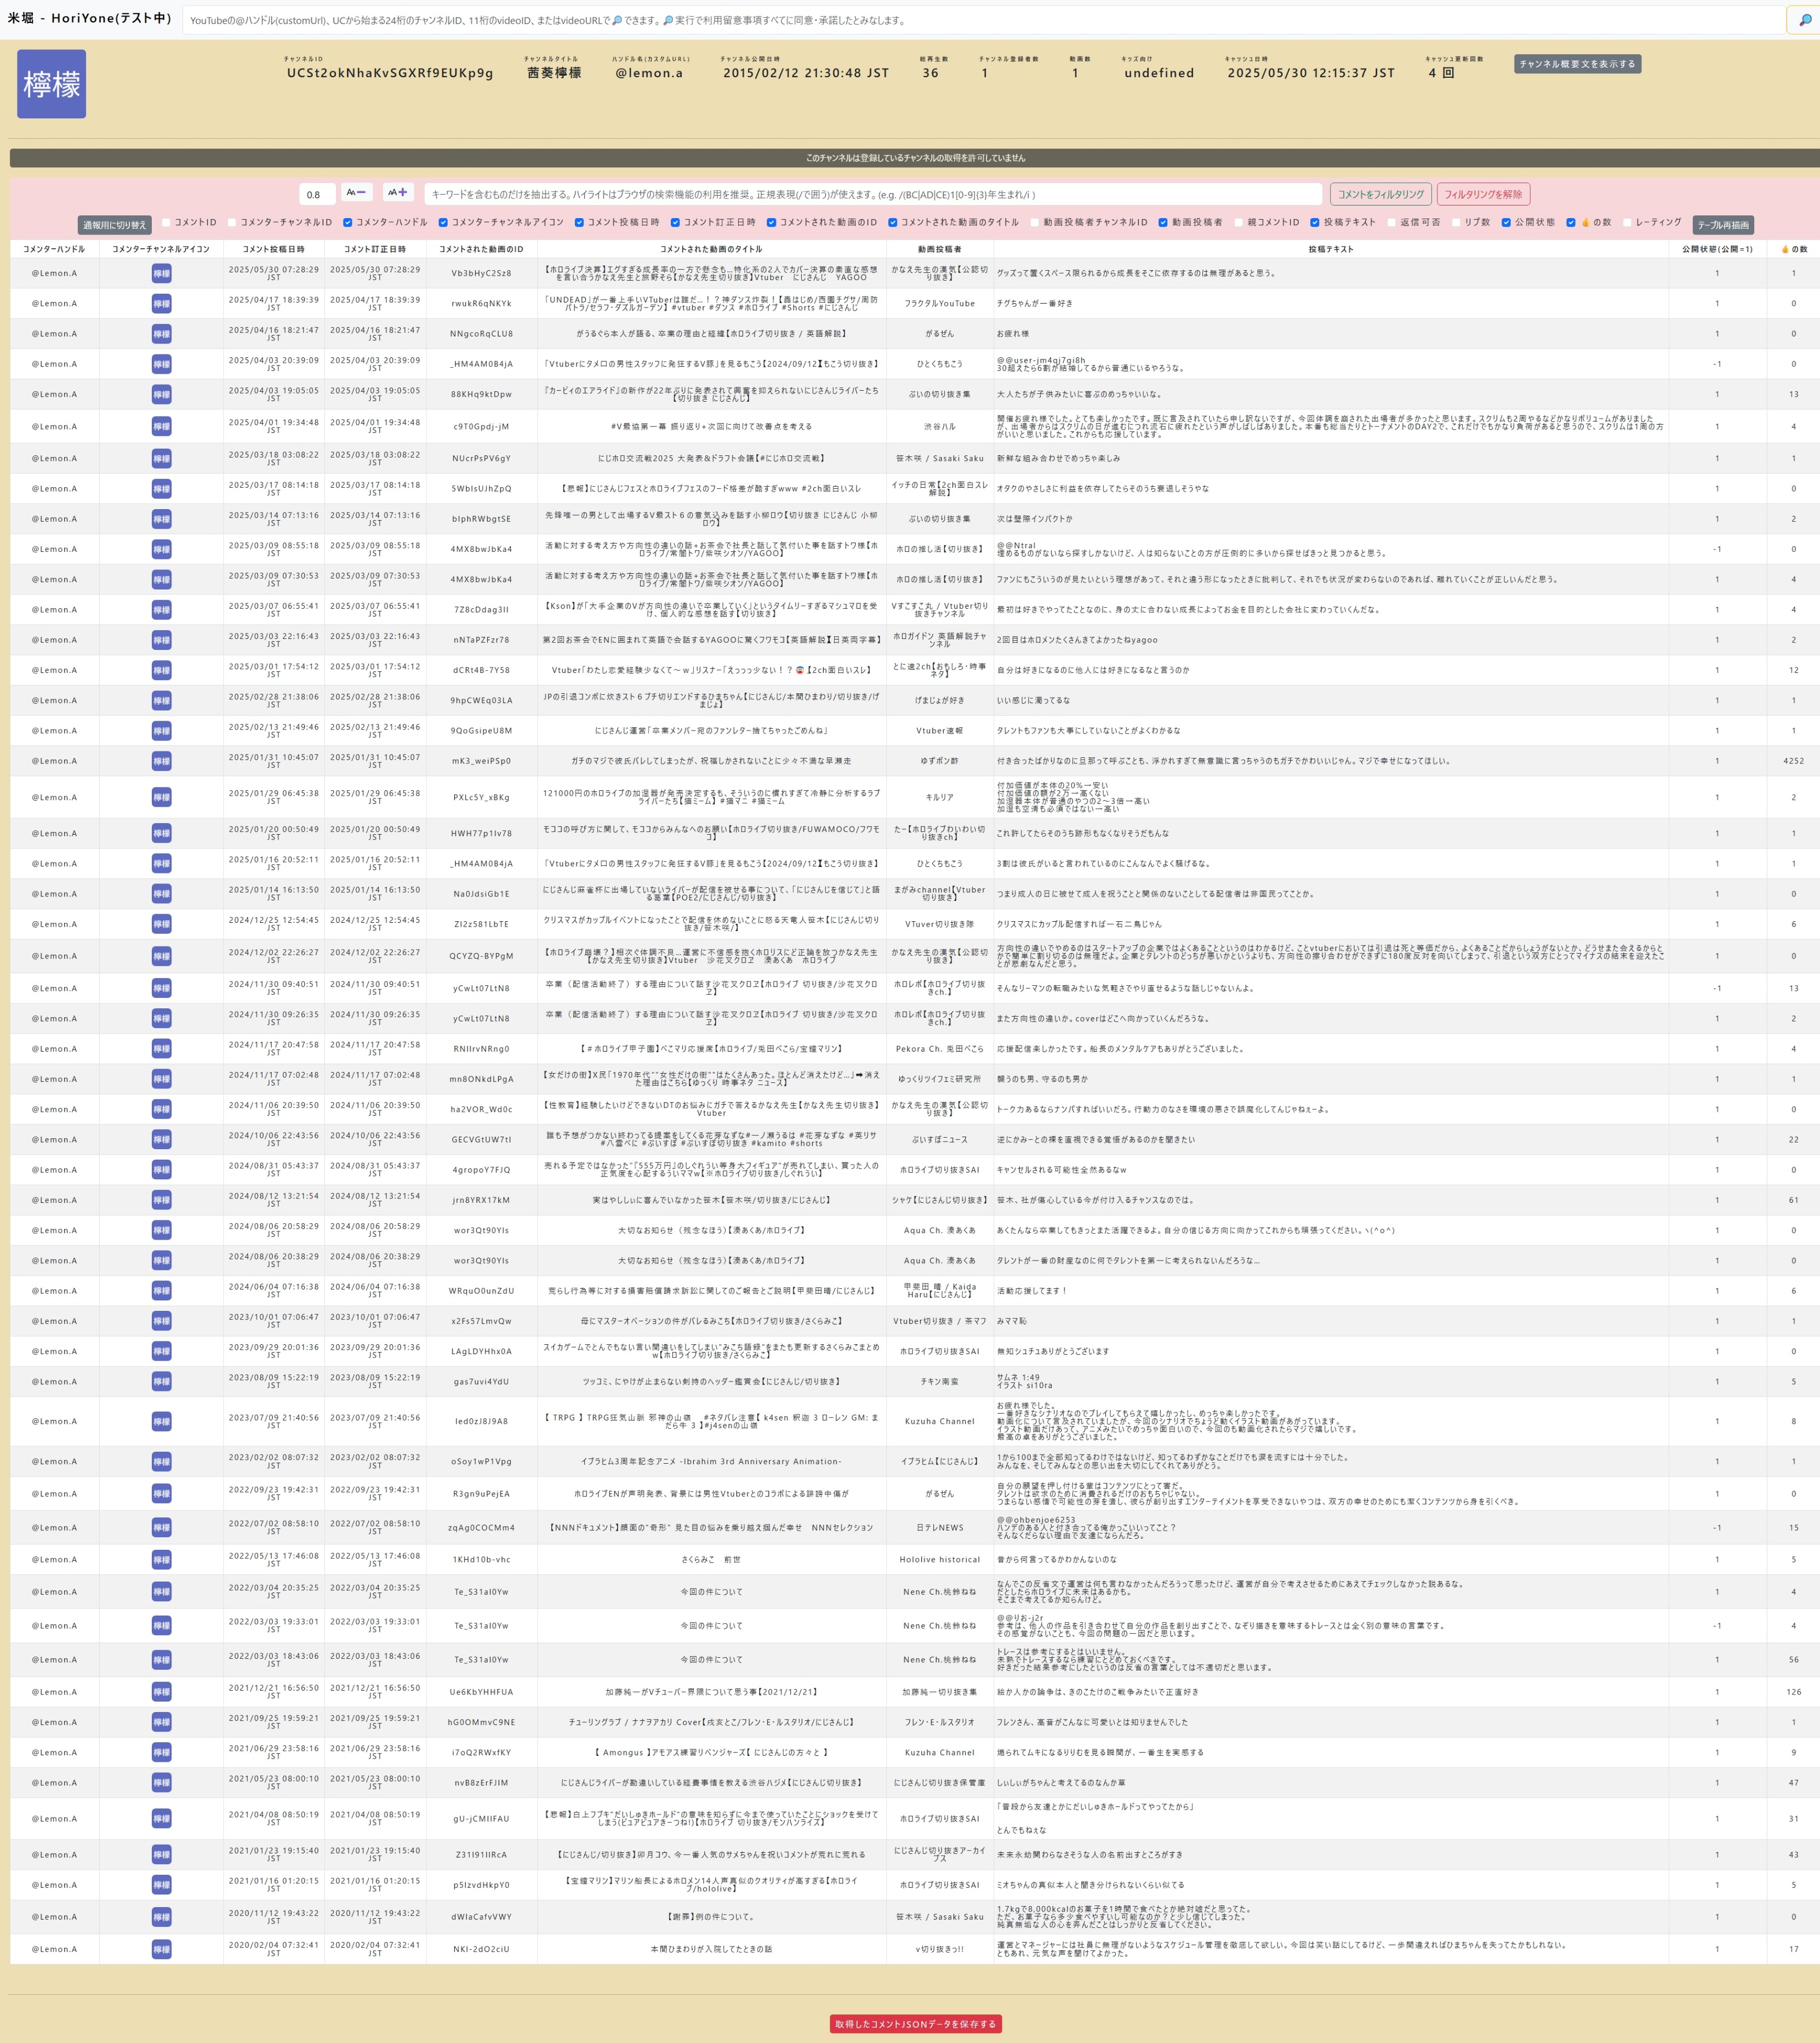The image size is (1820, 2043).
Task: Click commenter icon in 2025/04/16 18:21:47 row
Action: pos(161,334)
